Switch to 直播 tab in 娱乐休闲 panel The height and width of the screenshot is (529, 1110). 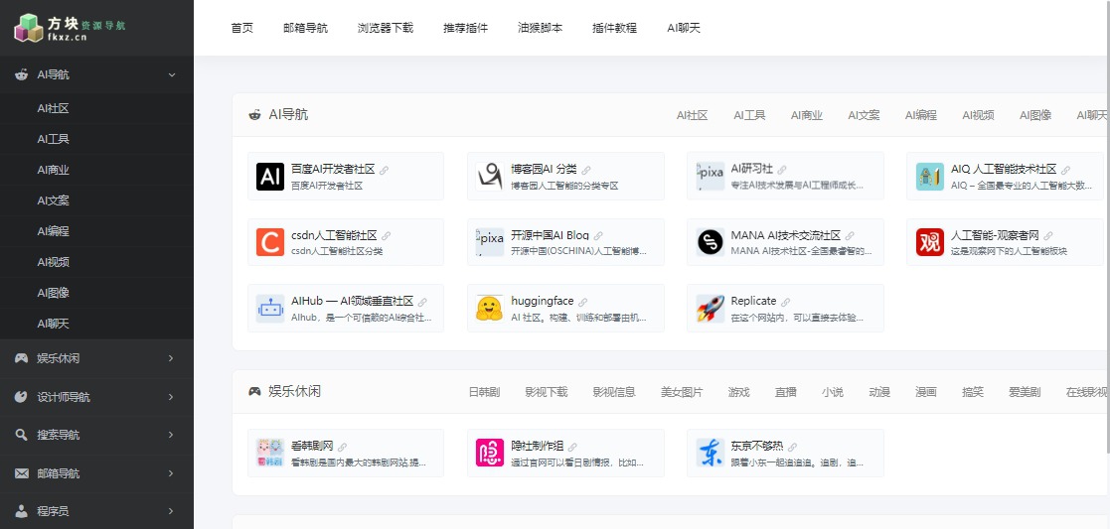(786, 392)
